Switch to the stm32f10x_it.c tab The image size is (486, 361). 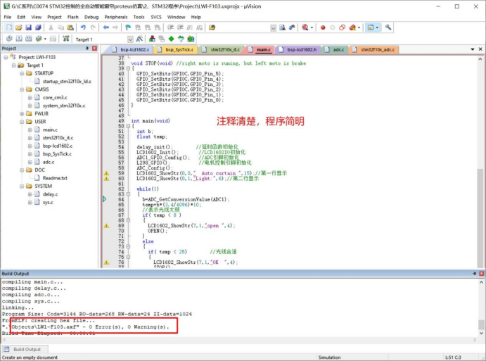click(x=221, y=50)
